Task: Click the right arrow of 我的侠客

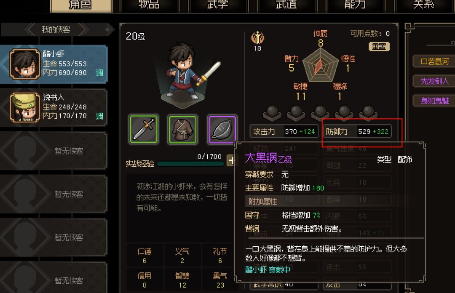Action: point(83,29)
